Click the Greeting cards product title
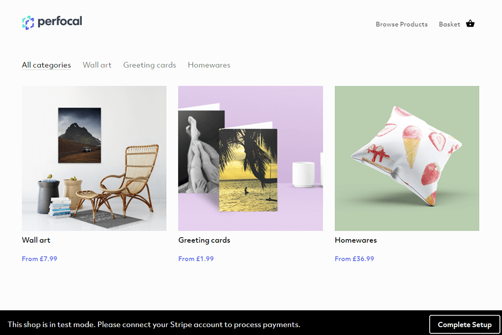Screen dimensions: 502x335 pos(204,240)
